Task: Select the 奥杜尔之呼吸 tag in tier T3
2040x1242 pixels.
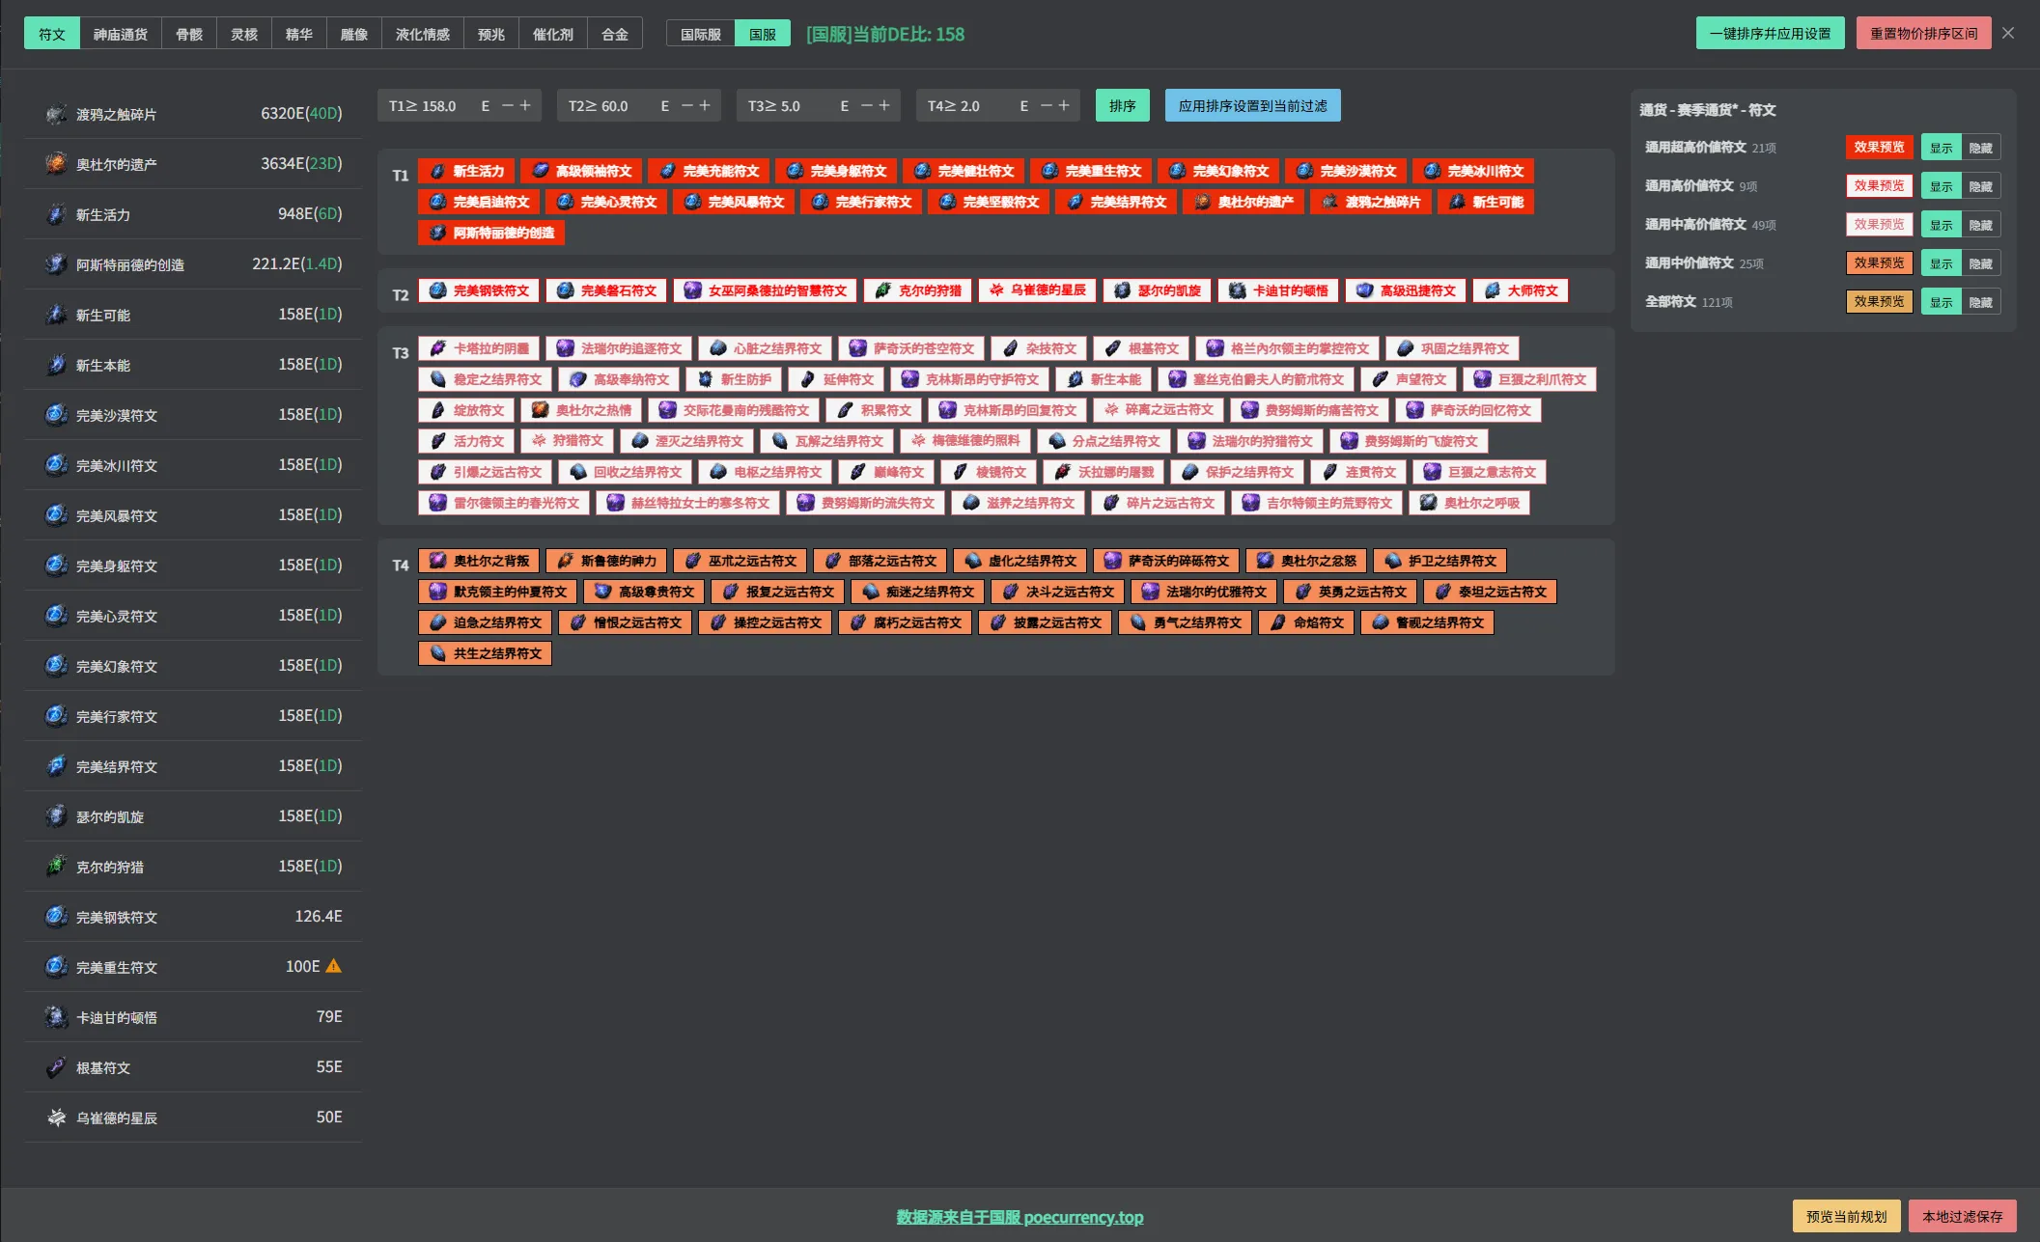Action: [1469, 503]
